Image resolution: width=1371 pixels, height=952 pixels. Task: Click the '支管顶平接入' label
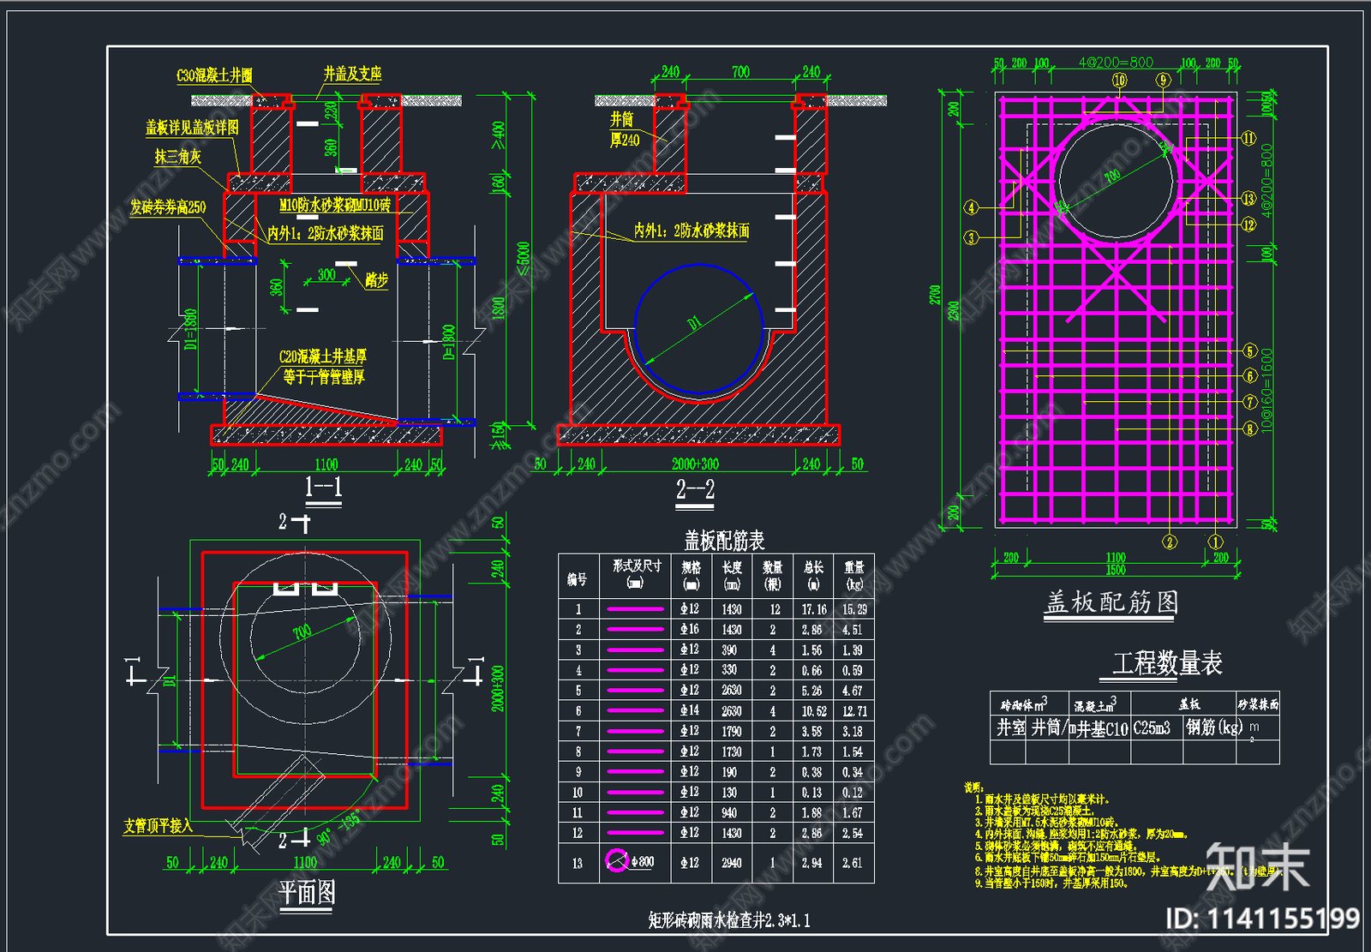click(158, 826)
